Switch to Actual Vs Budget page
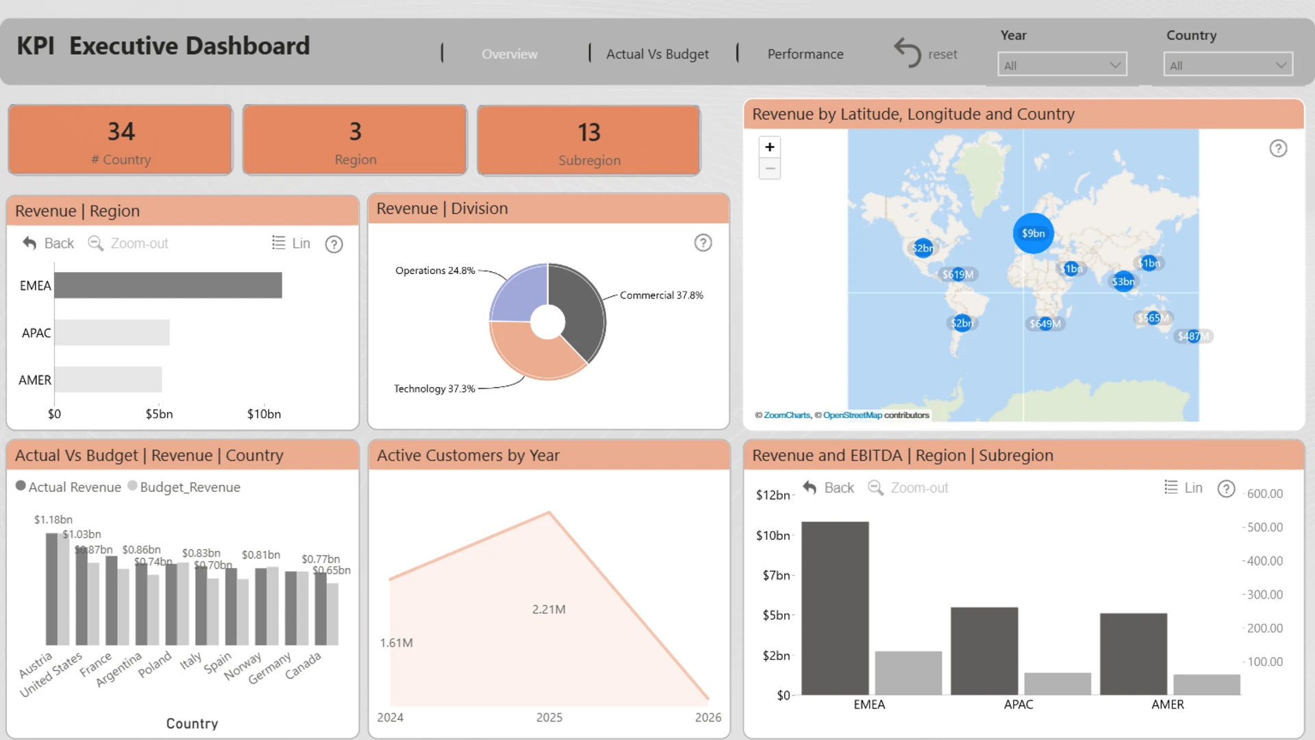The width and height of the screenshot is (1315, 740). 657,54
